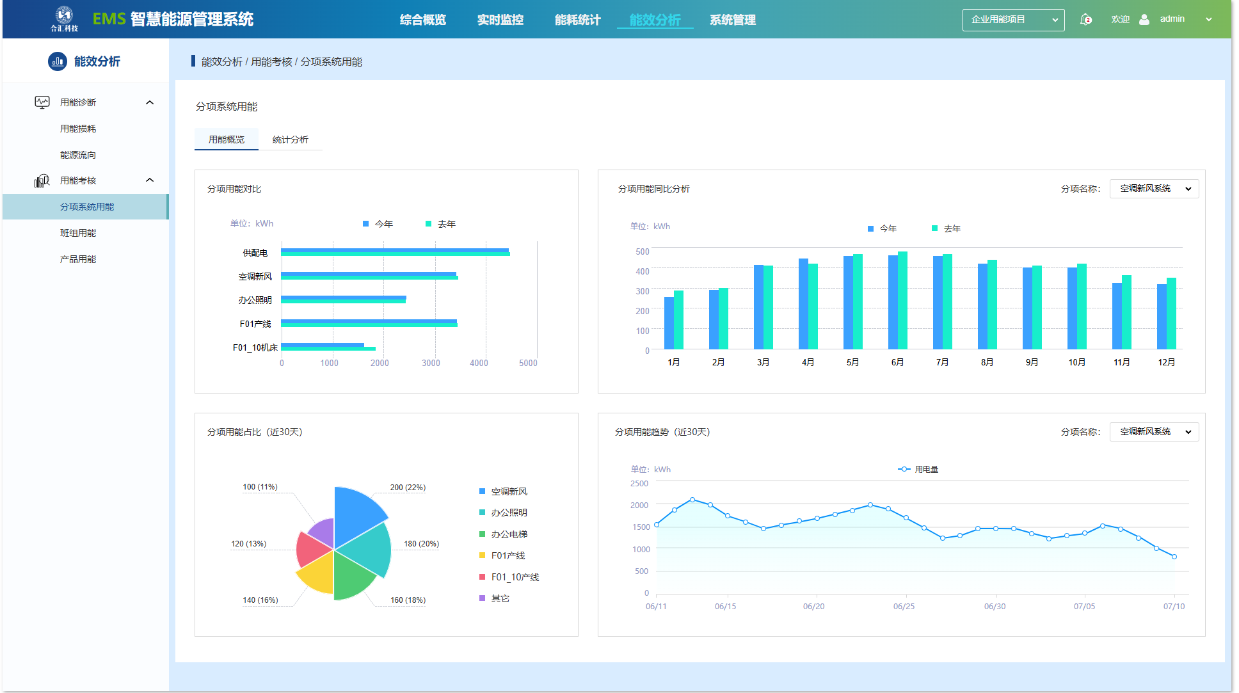The image size is (1239, 693).
Task: Open 分项名称 dropdown in 同比分析 panel
Action: (x=1153, y=189)
